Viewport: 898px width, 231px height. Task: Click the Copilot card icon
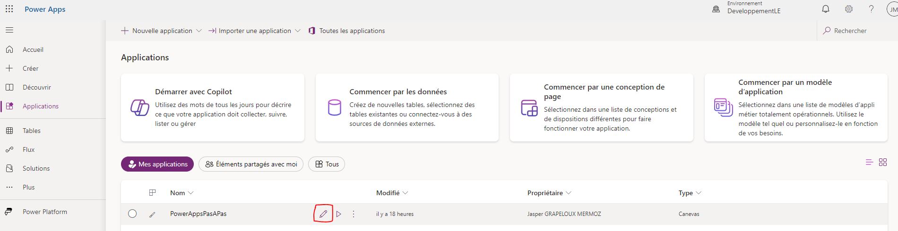140,107
